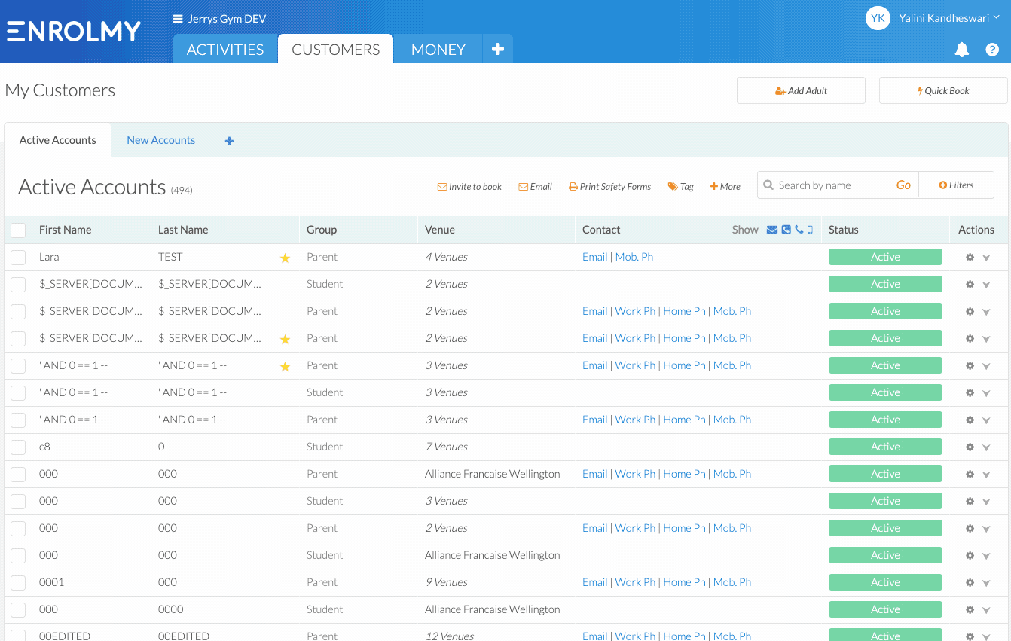Screen dimensions: 1011x641
Task: Switch to the ACTIVITIES tab
Action: (225, 49)
